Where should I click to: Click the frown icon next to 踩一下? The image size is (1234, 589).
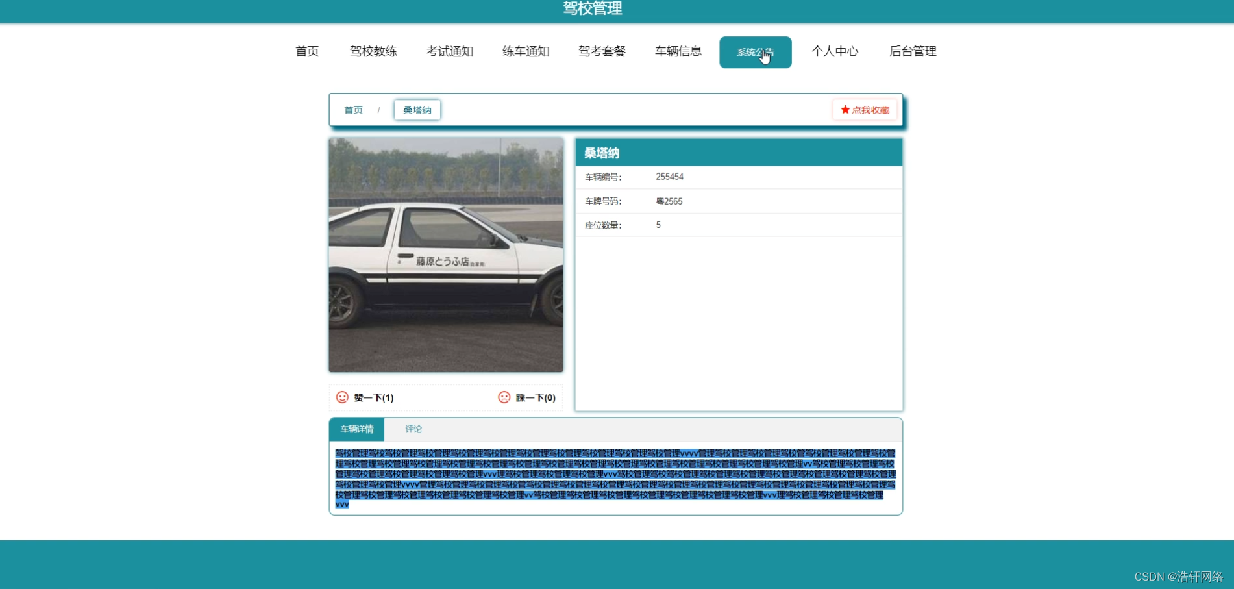click(505, 397)
